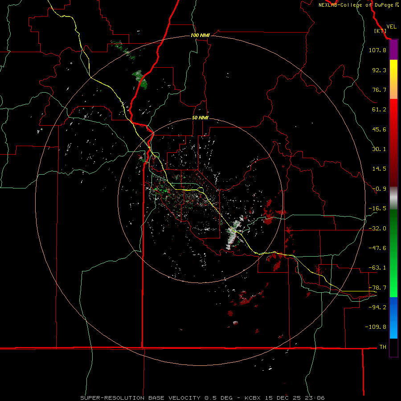Click the blue segment of the color bar

[x=393, y=318]
